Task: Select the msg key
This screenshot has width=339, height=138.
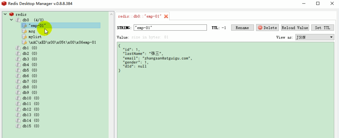Action: tap(32, 31)
